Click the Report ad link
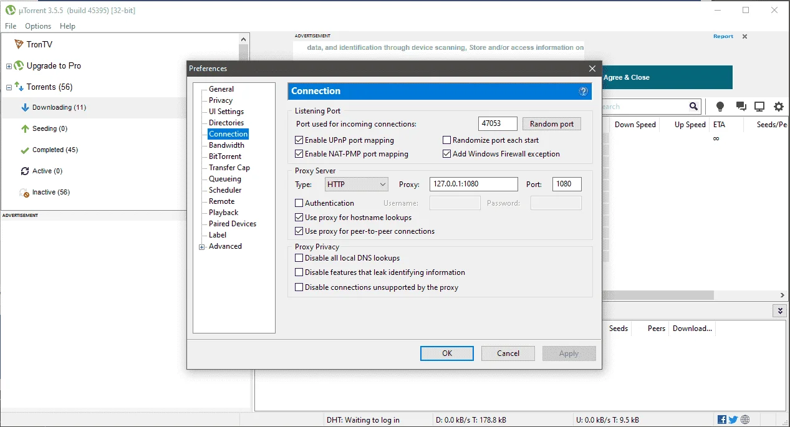This screenshot has width=790, height=427. (723, 36)
